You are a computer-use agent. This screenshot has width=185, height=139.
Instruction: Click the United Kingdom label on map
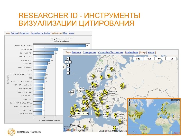81,89
